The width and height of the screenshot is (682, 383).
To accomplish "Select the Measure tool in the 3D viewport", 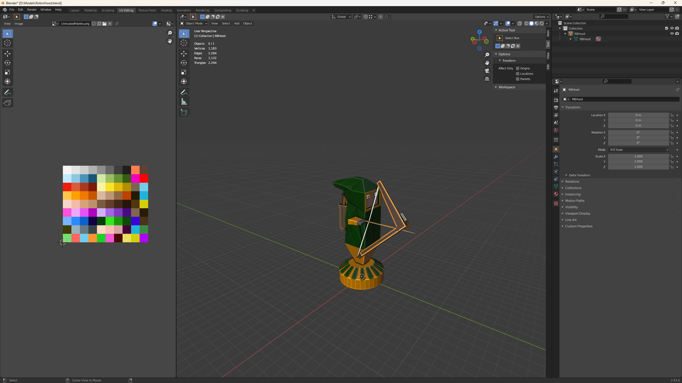I will click(x=184, y=102).
